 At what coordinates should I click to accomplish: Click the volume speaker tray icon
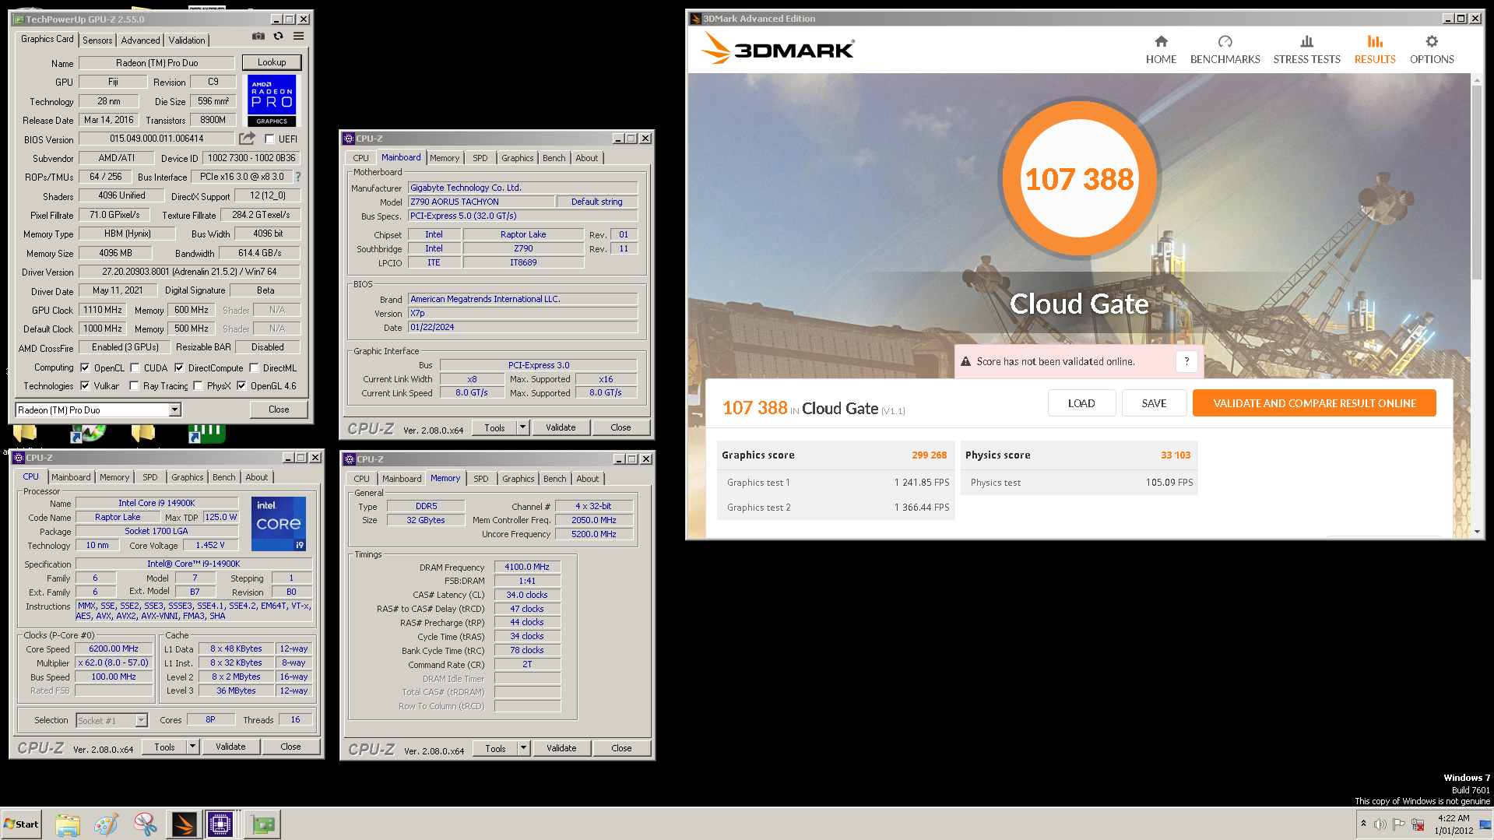[x=1380, y=824]
